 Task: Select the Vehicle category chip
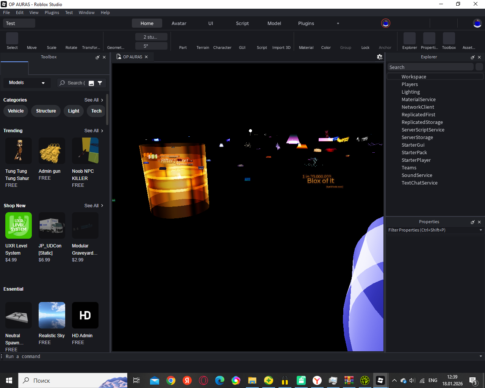tap(16, 111)
